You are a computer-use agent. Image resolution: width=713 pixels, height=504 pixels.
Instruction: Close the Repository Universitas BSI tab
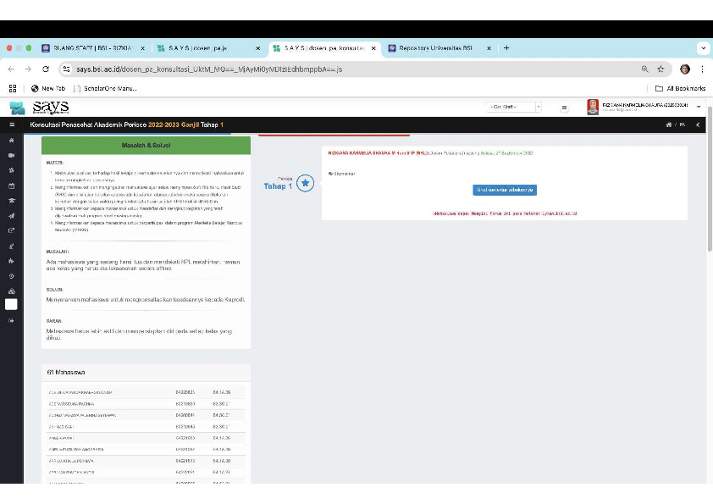[x=489, y=47]
